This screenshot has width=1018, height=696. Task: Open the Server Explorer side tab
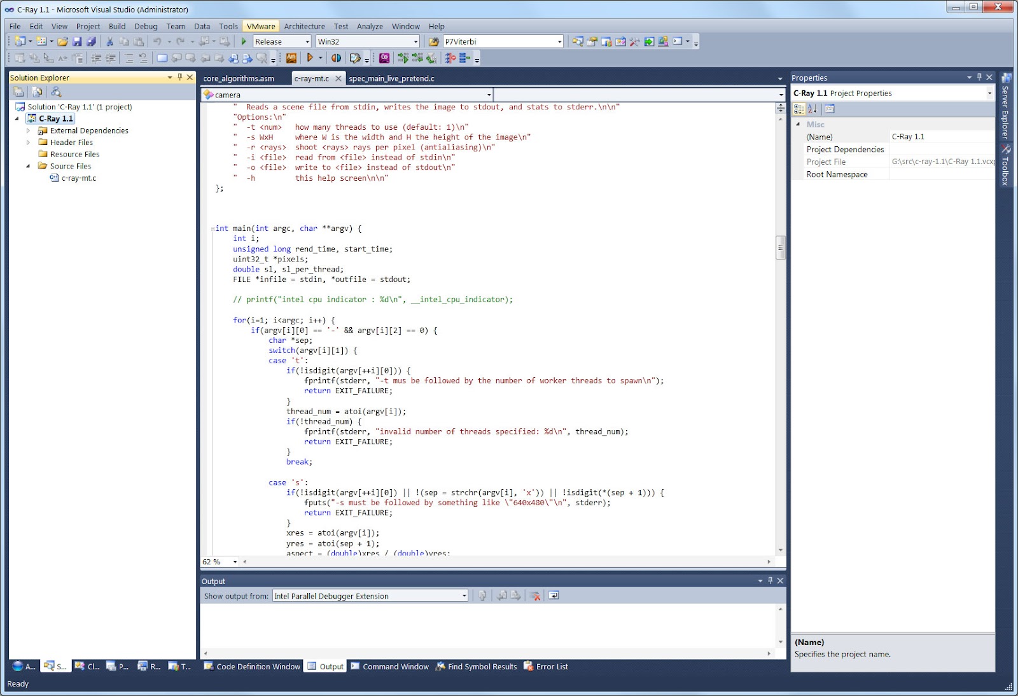(1005, 106)
